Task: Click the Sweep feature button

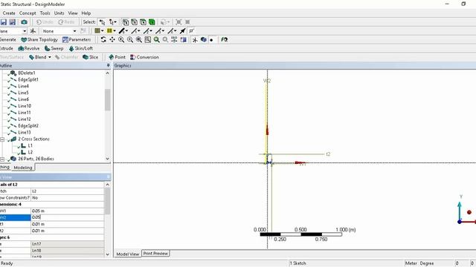Action: tap(54, 48)
